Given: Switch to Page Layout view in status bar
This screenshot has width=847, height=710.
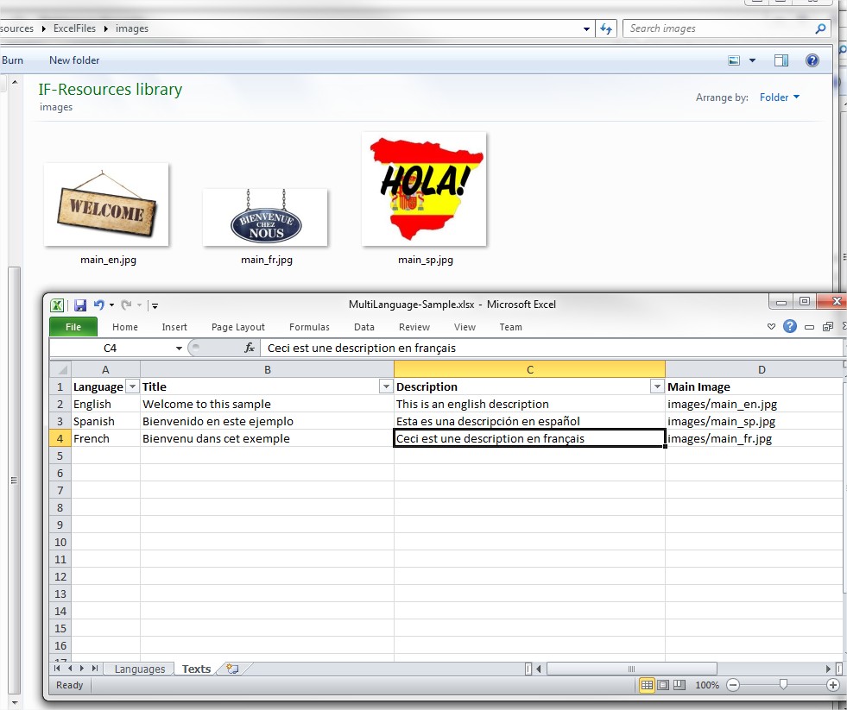Looking at the screenshot, I should 663,685.
